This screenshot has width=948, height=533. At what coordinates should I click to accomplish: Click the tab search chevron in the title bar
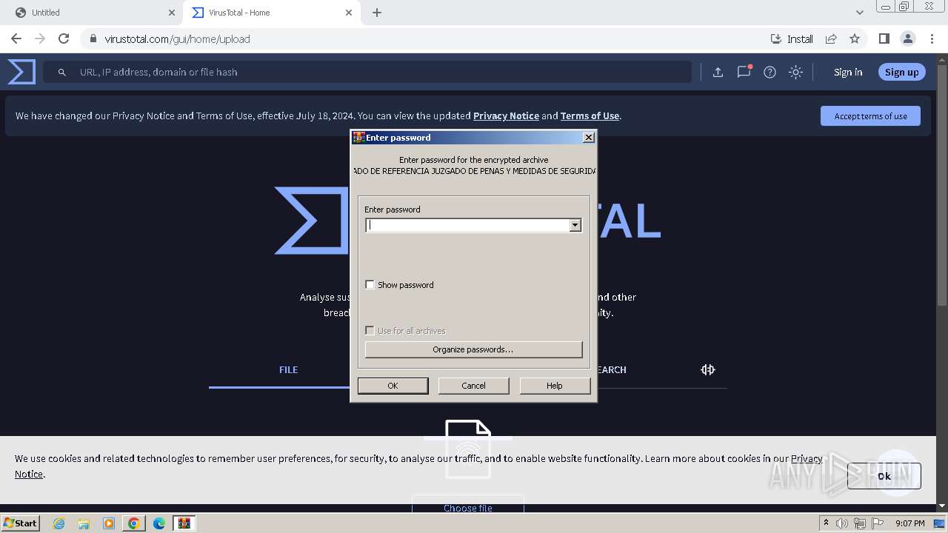click(859, 13)
